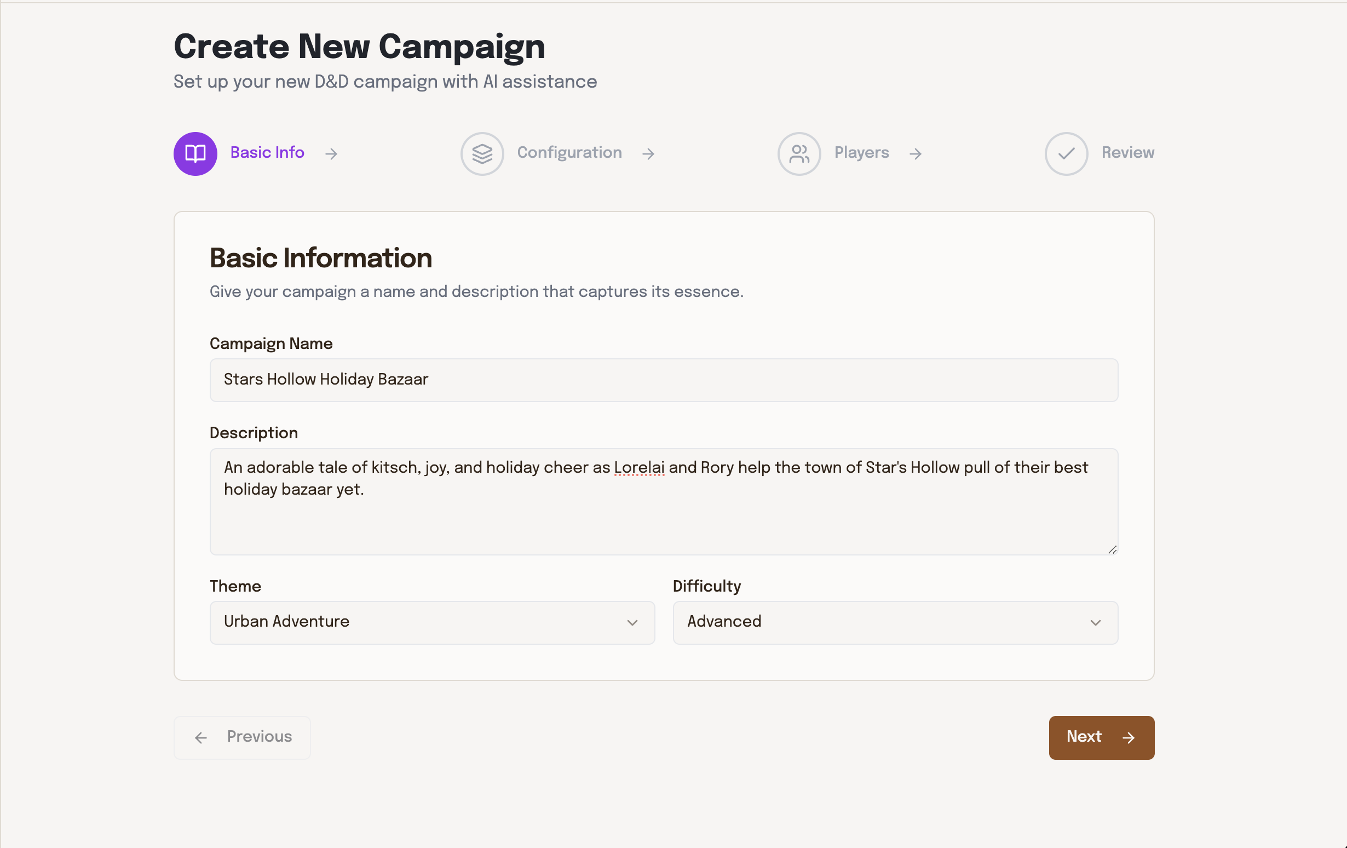Click the chevron in the Theme select
1347x848 pixels.
[632, 622]
